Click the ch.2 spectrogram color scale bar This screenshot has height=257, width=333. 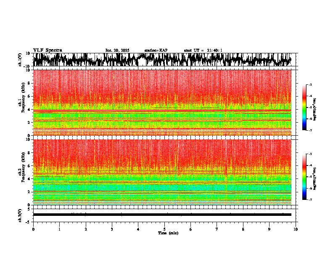tap(304, 177)
